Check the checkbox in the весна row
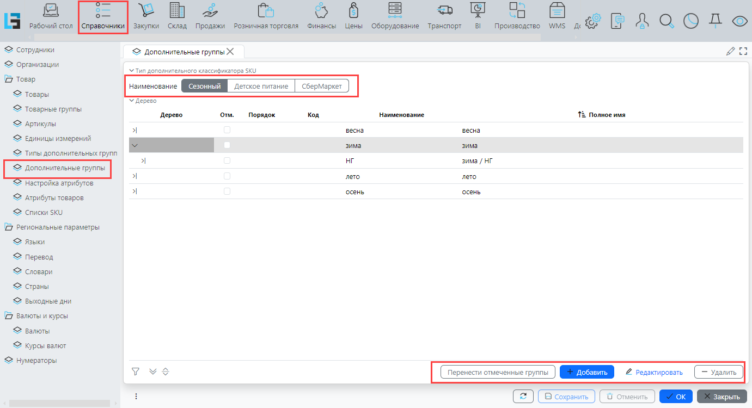 (x=227, y=131)
